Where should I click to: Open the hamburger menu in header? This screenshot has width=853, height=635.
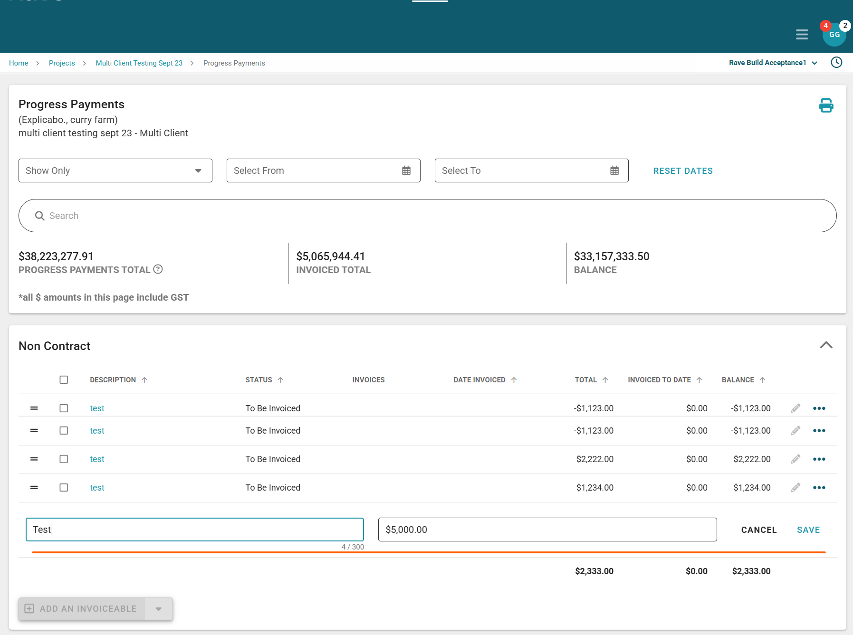[802, 35]
